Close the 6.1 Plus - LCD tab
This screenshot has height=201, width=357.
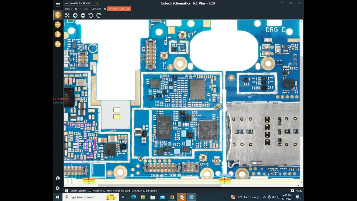tap(128, 9)
